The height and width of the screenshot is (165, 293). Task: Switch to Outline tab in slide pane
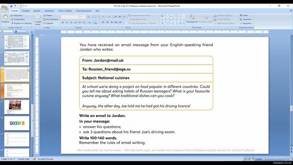pyautogui.click(x=16, y=32)
